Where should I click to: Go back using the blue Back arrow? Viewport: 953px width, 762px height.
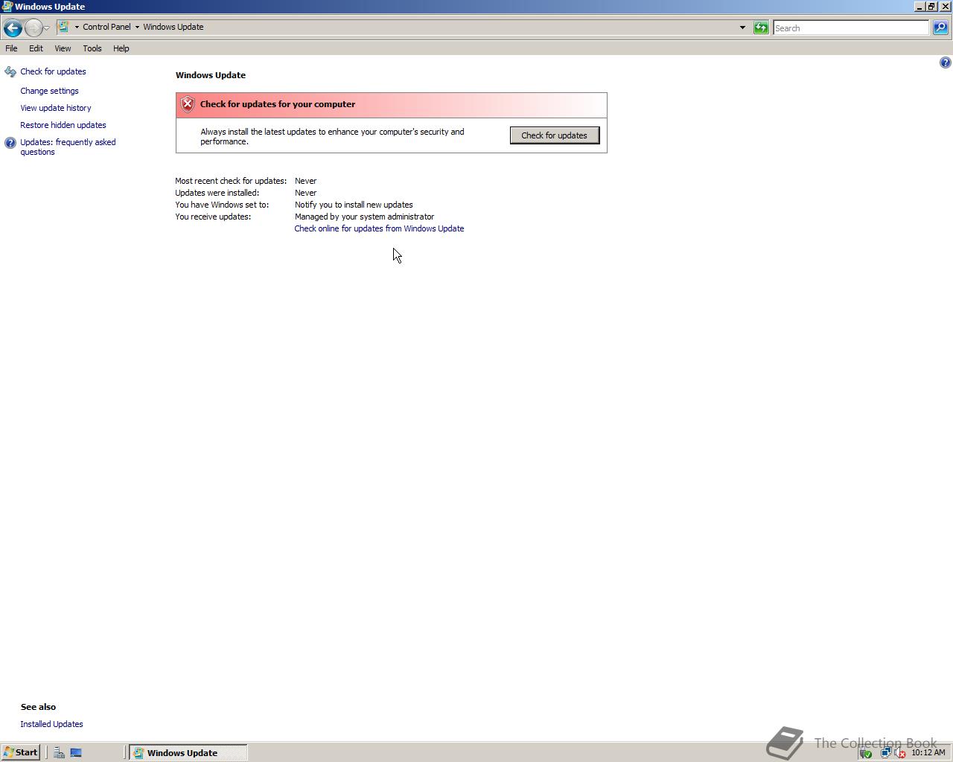click(12, 28)
